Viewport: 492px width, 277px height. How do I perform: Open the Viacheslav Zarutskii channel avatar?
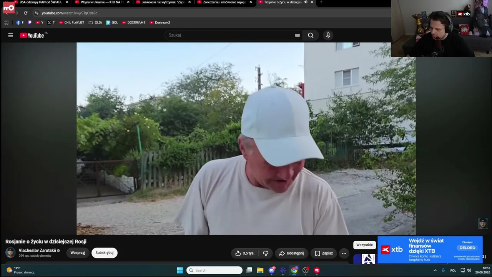tap(10, 253)
